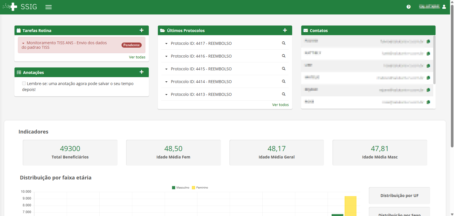454x216 pixels.
Task: Check the Lembre-se annotation checkbox
Action: point(24,83)
